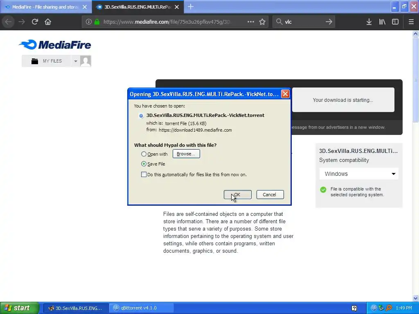The width and height of the screenshot is (419, 314).
Task: Close the Opening file dialog
Action: 285,94
